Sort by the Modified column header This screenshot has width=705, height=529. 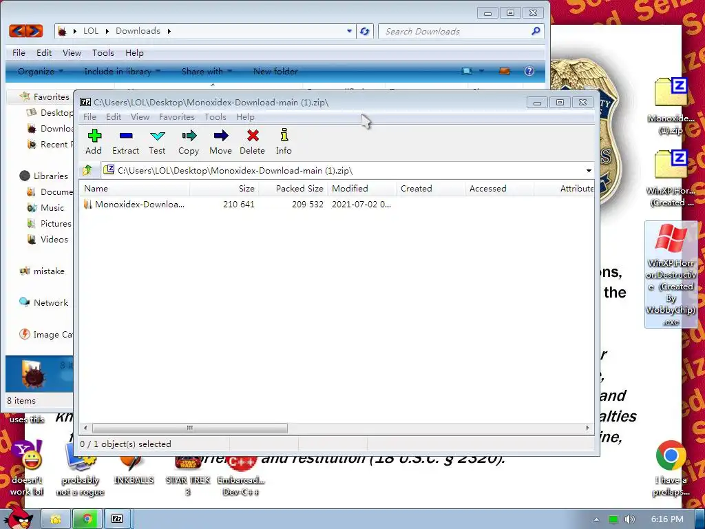[362, 189]
